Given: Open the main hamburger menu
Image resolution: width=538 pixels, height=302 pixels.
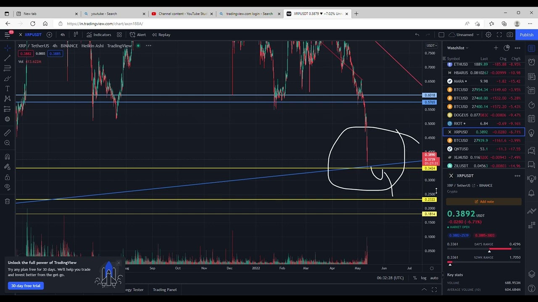Looking at the screenshot, I should [7, 35].
